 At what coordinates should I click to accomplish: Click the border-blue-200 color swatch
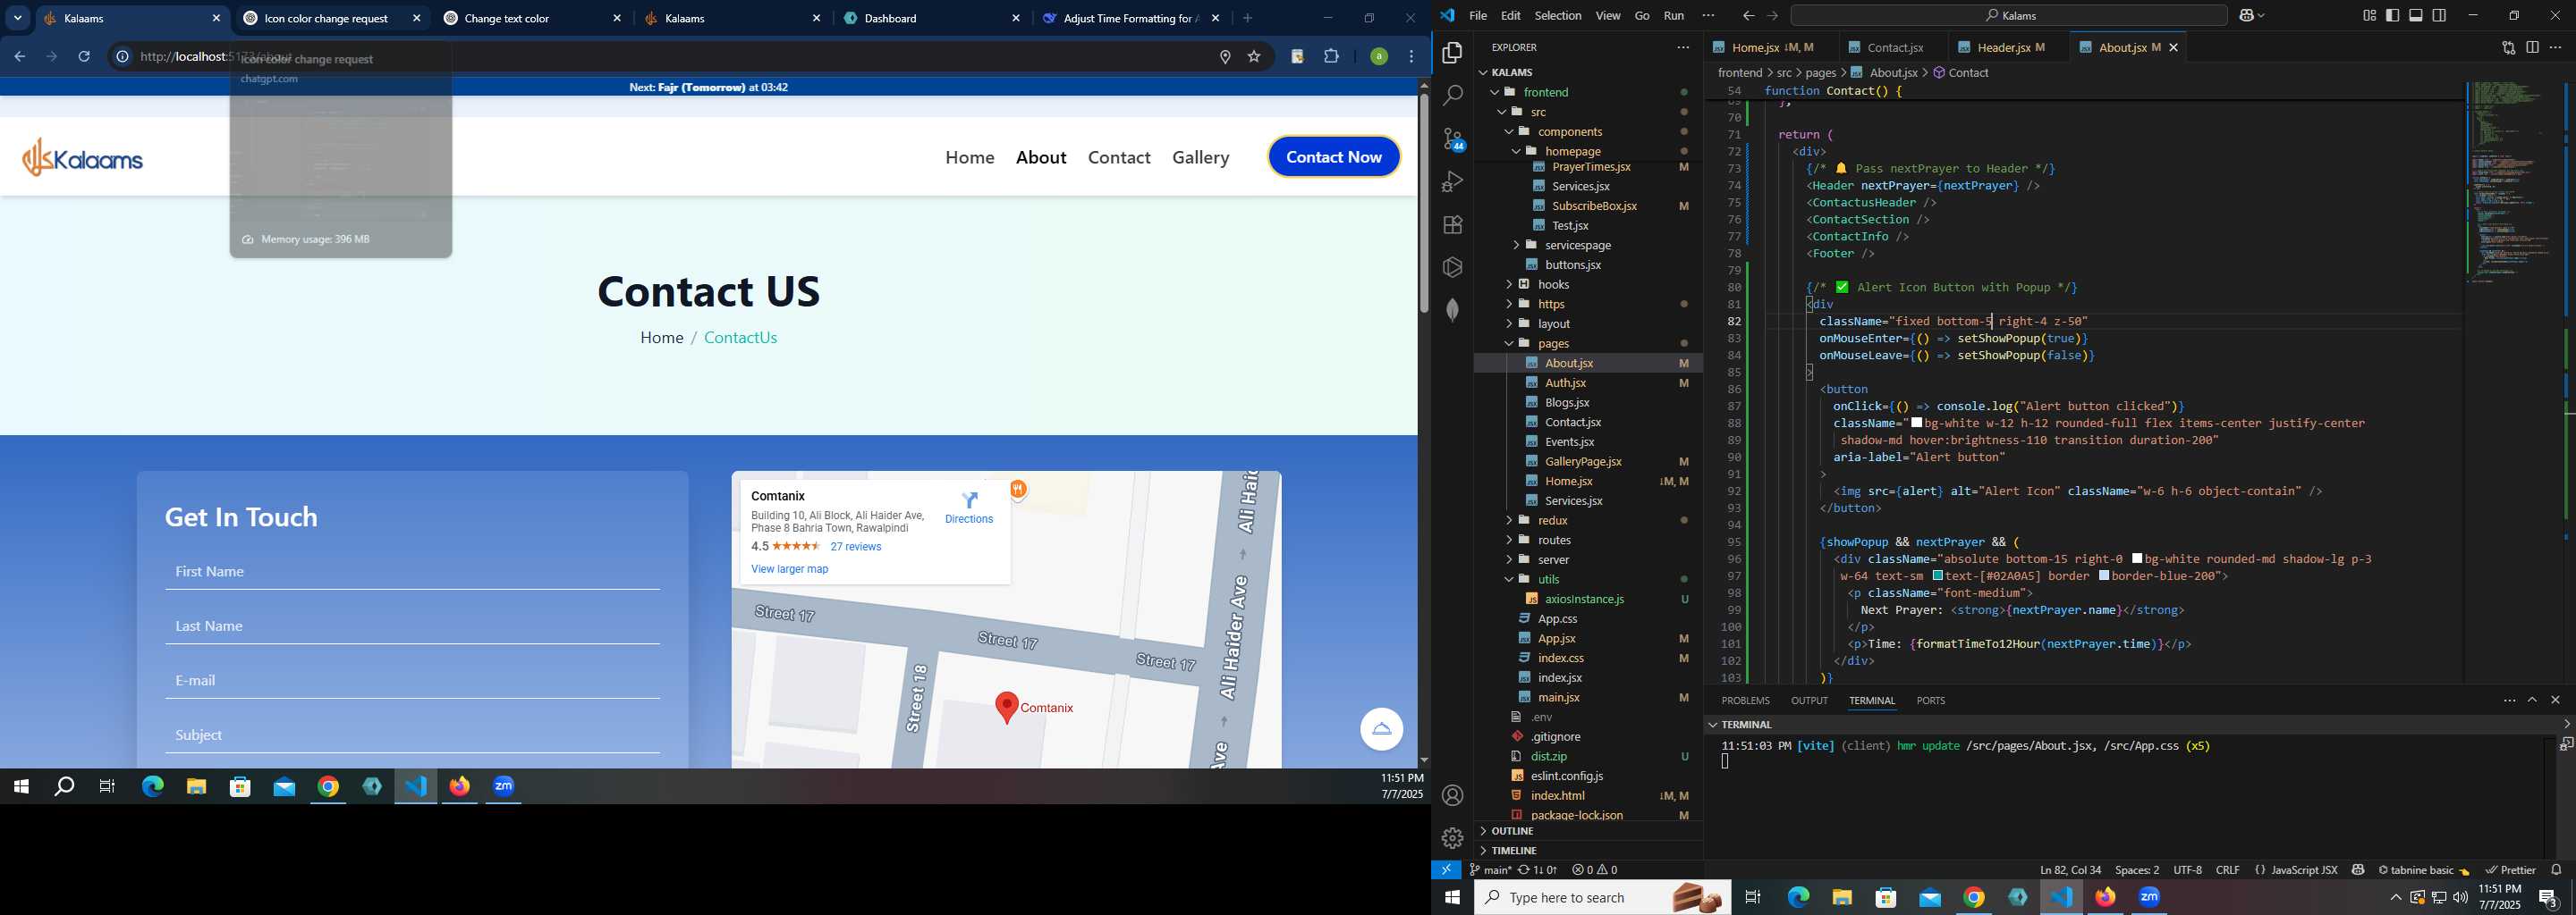[2103, 576]
